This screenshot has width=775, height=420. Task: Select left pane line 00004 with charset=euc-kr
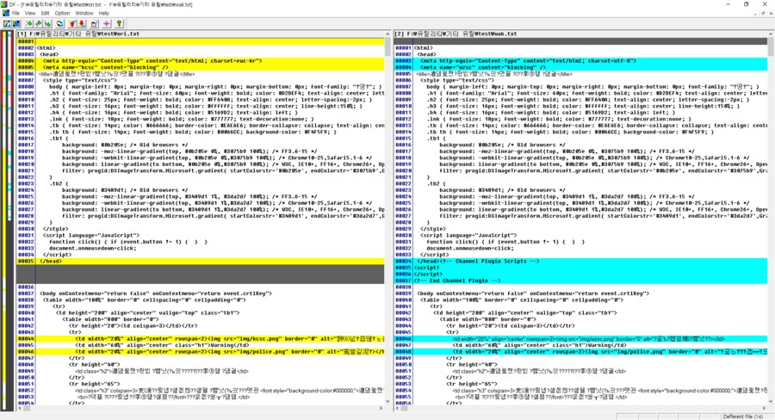pos(201,61)
